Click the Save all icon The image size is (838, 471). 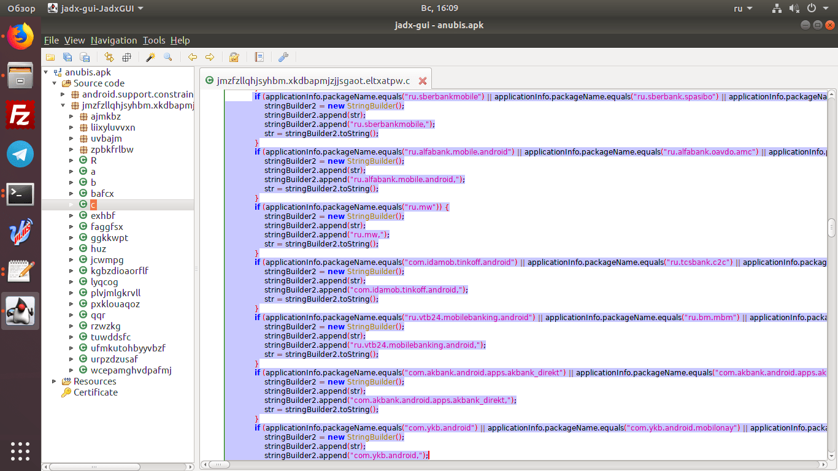point(67,57)
